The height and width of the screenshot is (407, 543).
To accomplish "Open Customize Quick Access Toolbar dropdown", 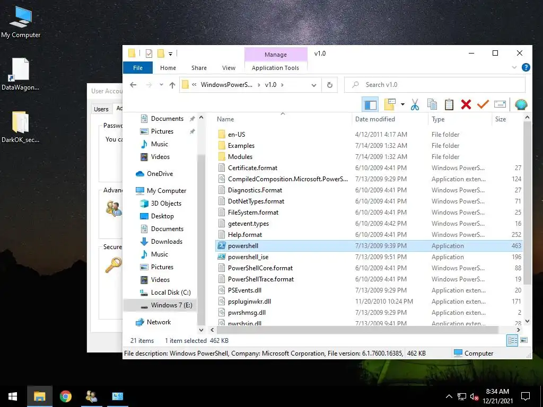I will [170, 54].
